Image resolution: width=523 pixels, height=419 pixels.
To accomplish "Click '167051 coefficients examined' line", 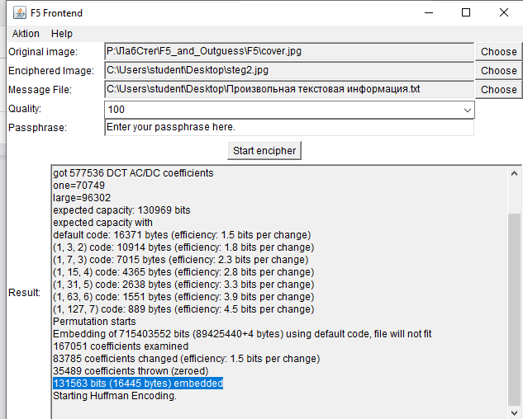I will coord(121,346).
